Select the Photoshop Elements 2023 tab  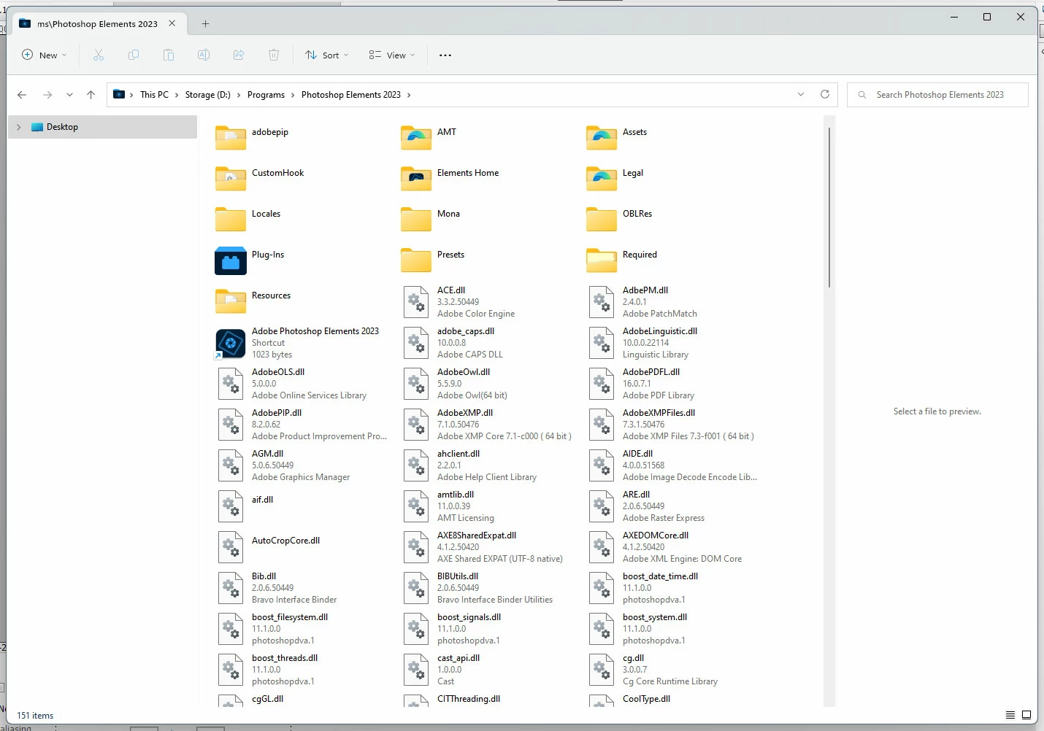point(98,24)
